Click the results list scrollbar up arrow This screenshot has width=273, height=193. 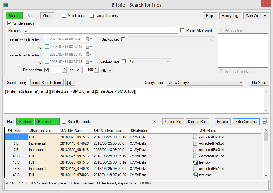point(266,130)
